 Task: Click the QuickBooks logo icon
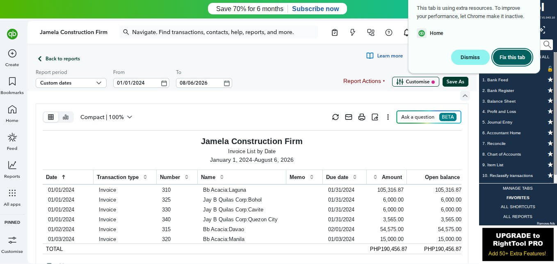(12, 34)
